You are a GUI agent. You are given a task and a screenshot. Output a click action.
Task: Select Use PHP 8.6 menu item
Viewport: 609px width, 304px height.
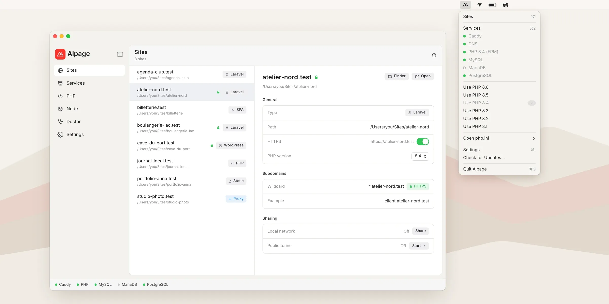tap(499, 87)
